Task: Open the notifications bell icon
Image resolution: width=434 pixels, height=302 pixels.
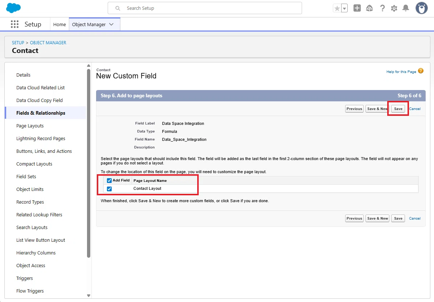Action: [x=406, y=8]
